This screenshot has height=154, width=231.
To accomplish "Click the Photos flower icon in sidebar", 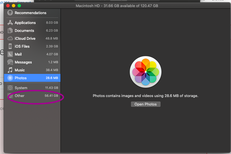I will [10, 78].
